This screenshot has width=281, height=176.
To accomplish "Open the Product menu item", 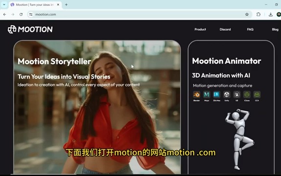I will click(x=200, y=29).
